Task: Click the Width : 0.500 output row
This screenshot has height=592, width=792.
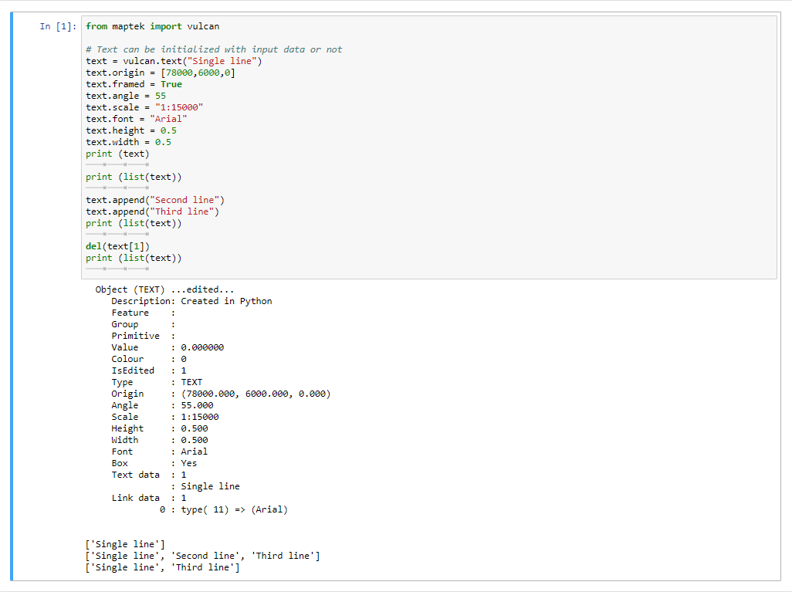Action: [160, 441]
